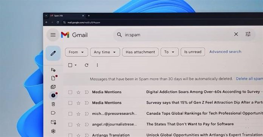Viewport: 263px width, 137px height.
Task: Click the Gmail logo
Action: [74, 35]
